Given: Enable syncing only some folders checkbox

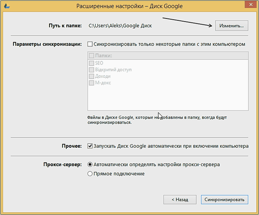Looking at the screenshot, I should click(x=90, y=44).
